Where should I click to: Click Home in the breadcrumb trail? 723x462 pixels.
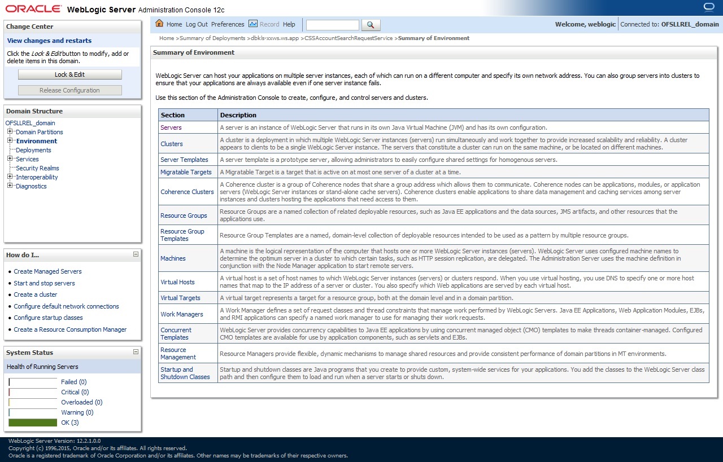167,38
